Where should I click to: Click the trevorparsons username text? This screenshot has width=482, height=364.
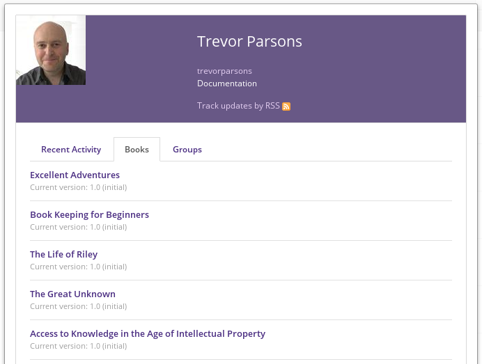pos(224,71)
